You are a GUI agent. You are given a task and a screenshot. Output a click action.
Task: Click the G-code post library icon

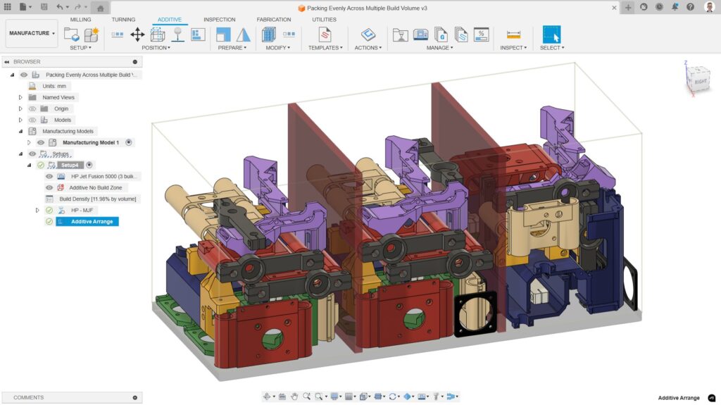(441, 35)
